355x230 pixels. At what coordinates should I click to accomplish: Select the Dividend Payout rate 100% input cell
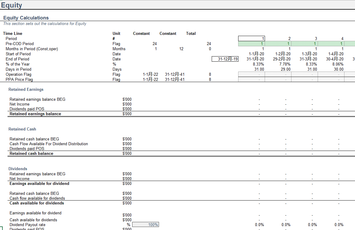tap(145, 225)
